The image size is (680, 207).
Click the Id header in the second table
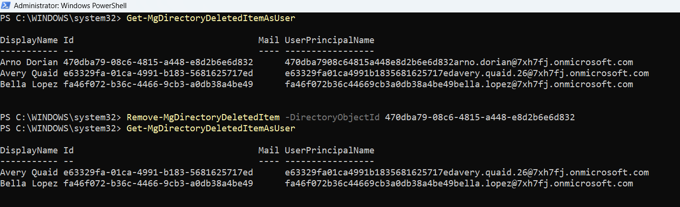point(69,150)
